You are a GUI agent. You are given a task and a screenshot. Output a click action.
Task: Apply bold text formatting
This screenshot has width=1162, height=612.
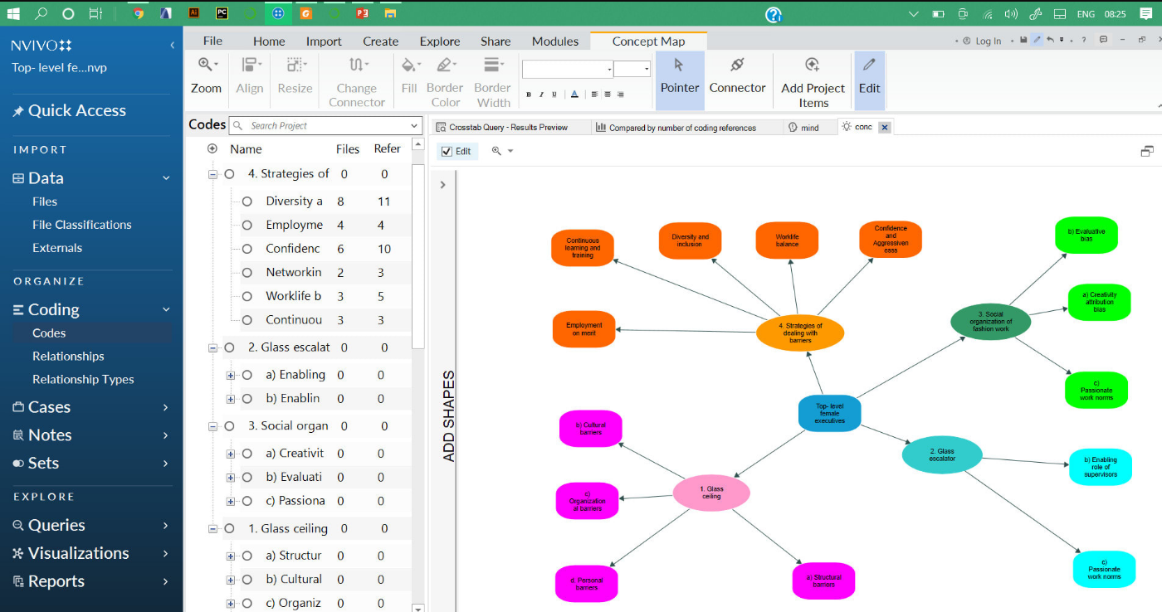point(529,95)
